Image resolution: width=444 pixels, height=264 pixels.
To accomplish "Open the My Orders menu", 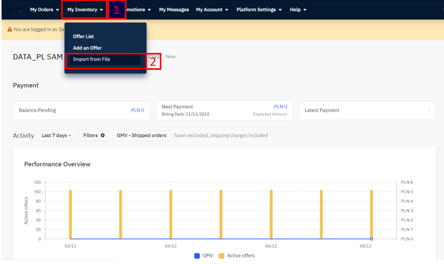I will tap(45, 10).
